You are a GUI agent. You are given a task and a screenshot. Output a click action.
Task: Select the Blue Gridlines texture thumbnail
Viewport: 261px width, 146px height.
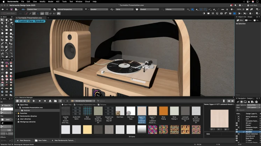tap(87, 112)
